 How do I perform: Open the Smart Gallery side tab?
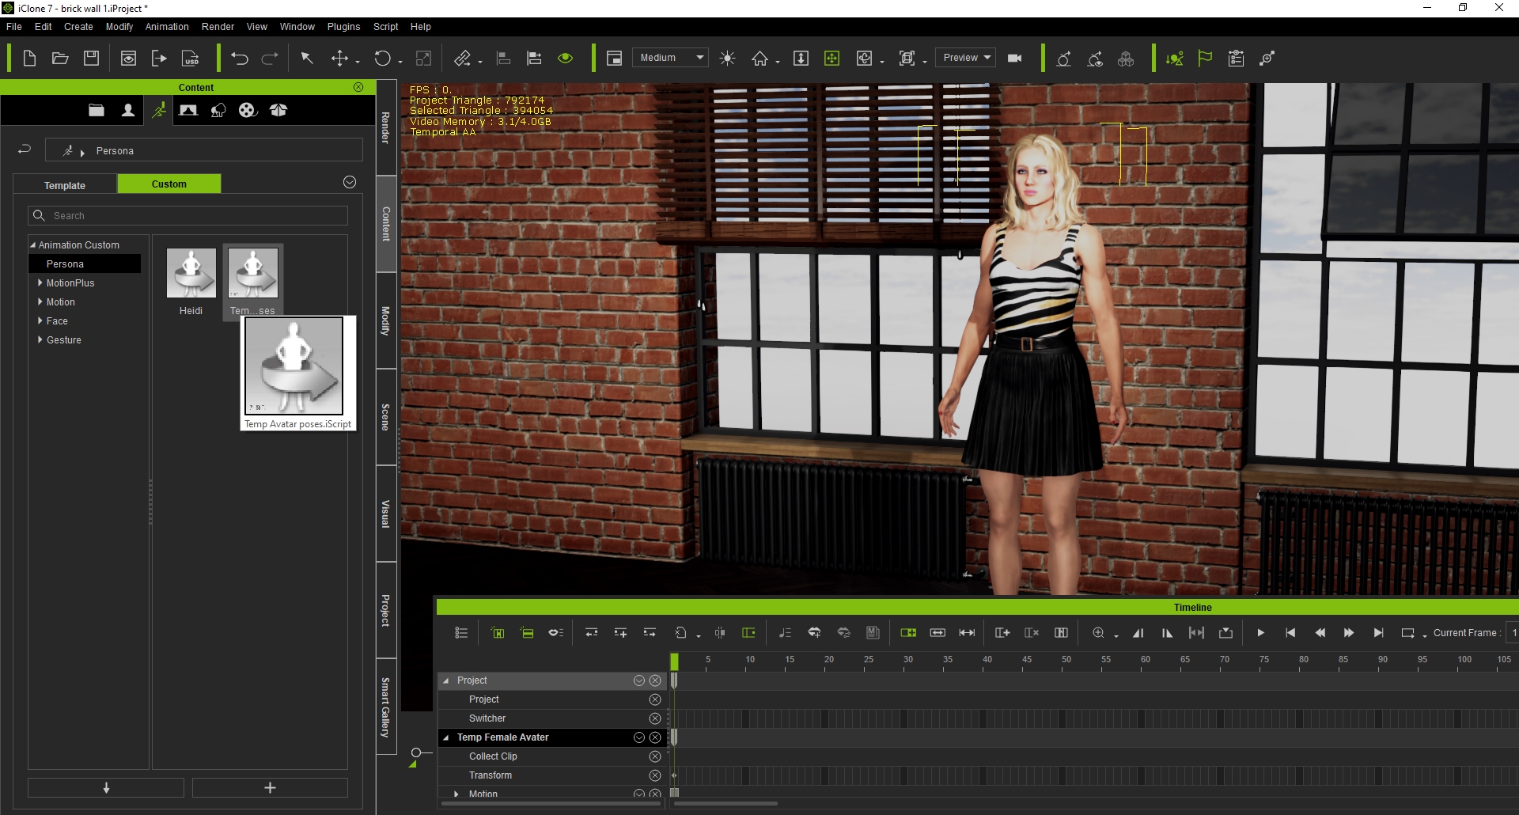click(385, 707)
